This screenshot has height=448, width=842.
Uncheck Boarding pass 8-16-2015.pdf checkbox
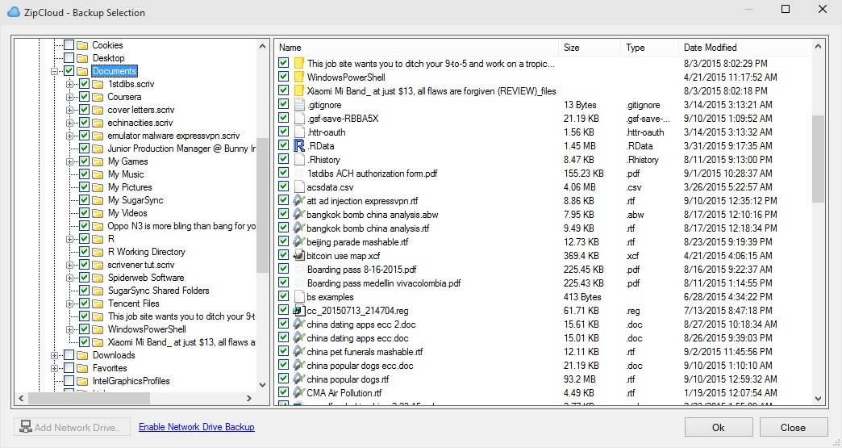click(x=284, y=269)
